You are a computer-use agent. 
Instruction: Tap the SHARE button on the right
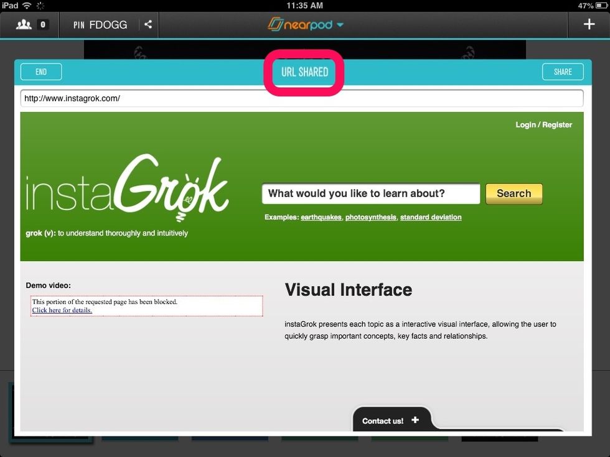(x=562, y=72)
